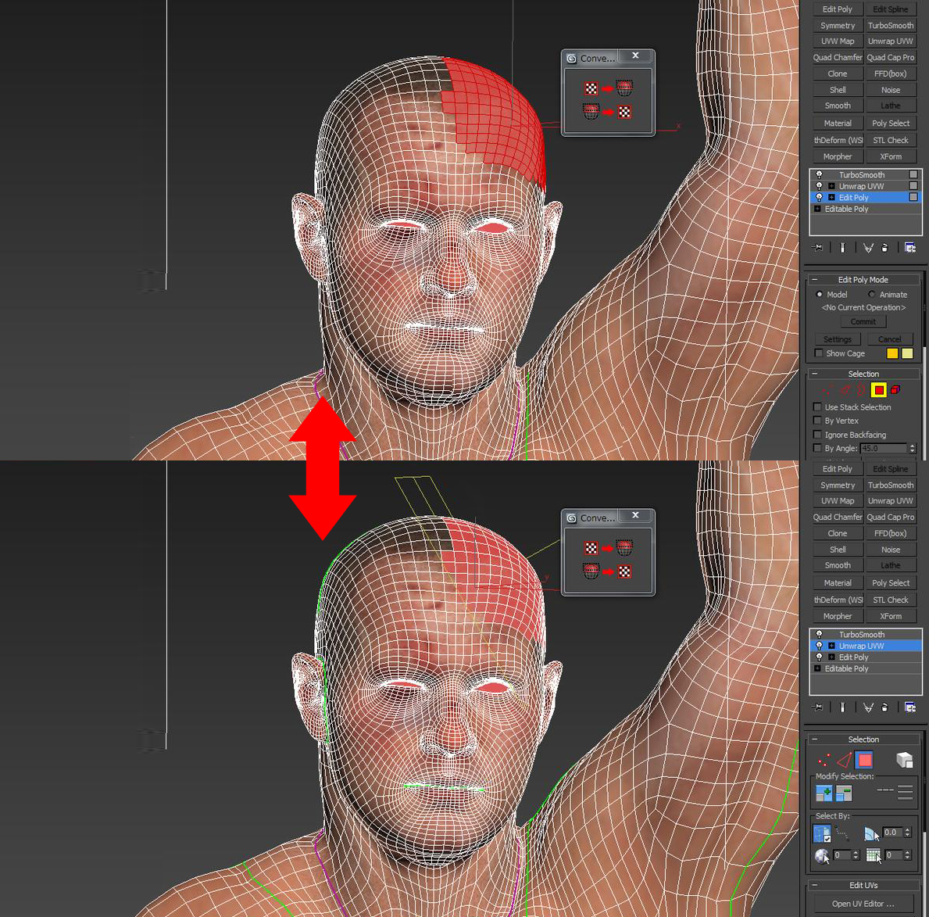Open the UV Editor
The image size is (929, 917).
pyautogui.click(x=862, y=904)
